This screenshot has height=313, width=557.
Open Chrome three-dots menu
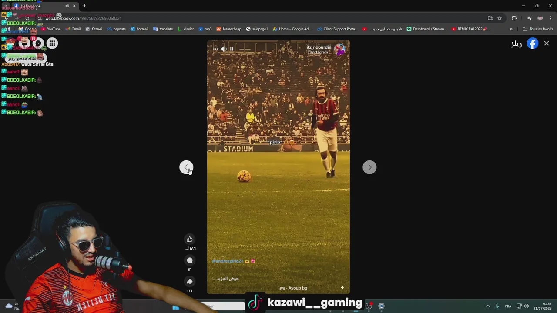point(551,18)
